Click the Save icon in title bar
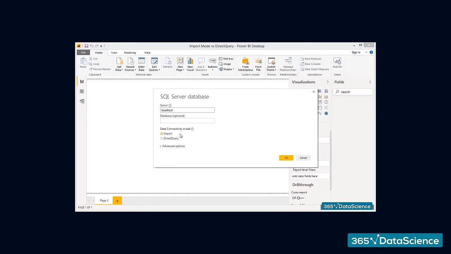The height and width of the screenshot is (254, 451). [86, 46]
